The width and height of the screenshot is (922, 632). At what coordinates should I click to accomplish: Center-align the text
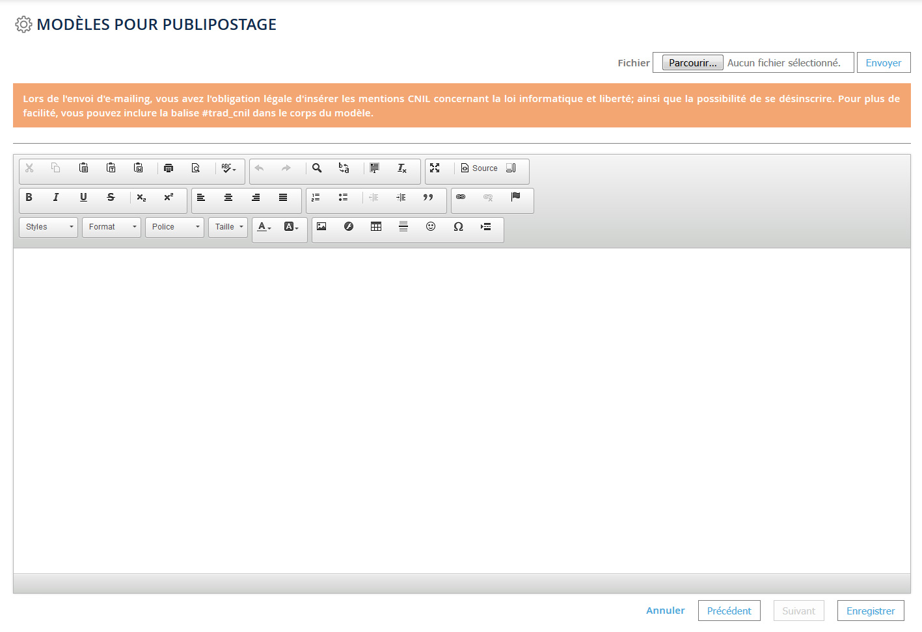228,198
